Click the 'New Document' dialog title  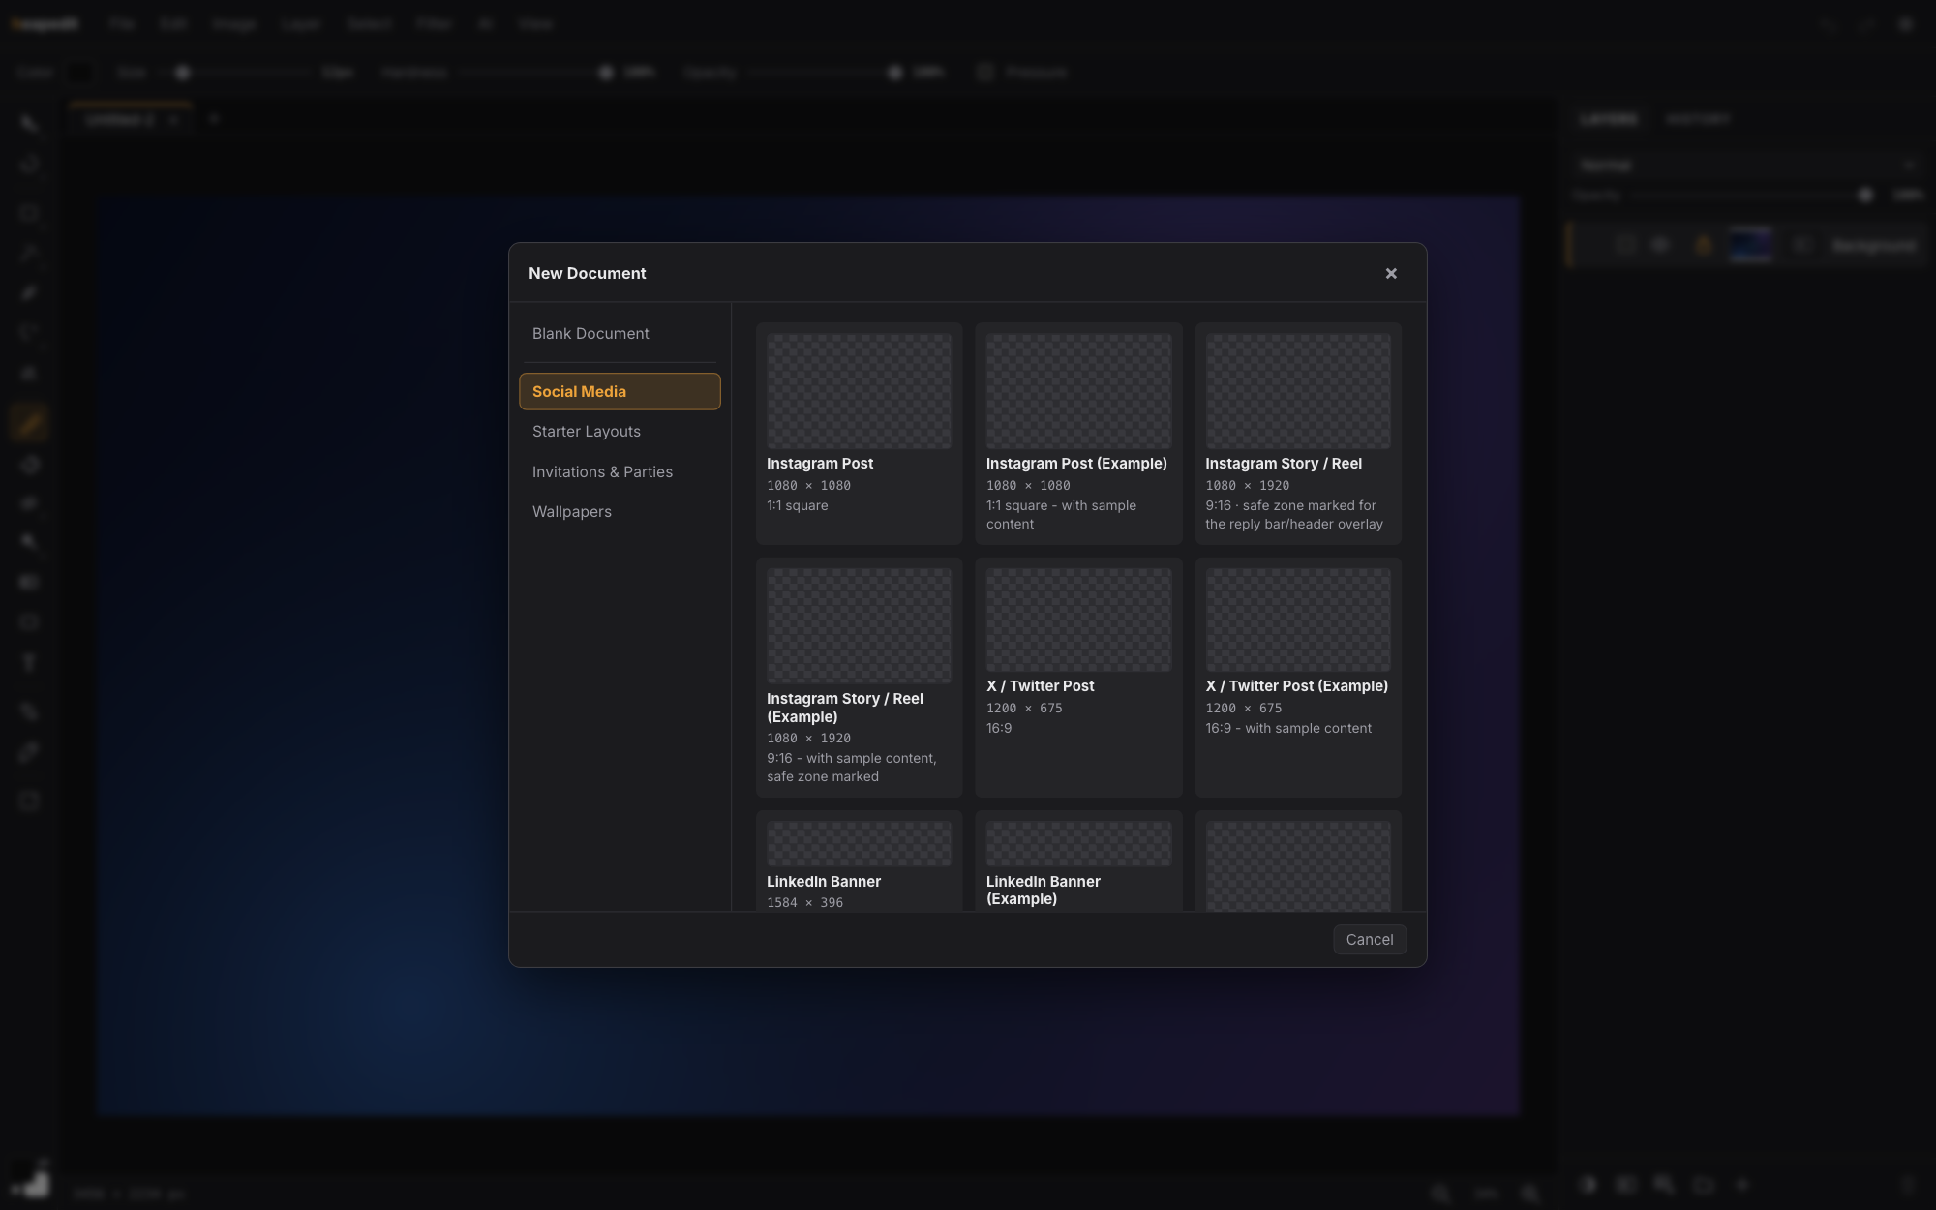tap(588, 273)
